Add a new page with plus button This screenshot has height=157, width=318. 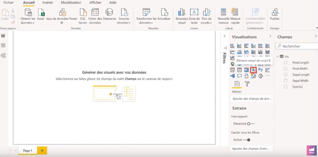click(x=42, y=150)
